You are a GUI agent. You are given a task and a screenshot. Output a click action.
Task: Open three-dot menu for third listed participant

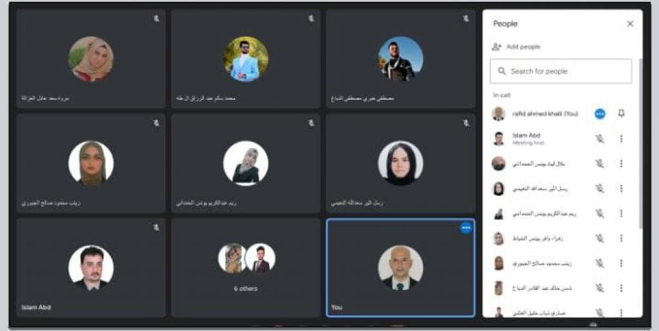tap(621, 164)
